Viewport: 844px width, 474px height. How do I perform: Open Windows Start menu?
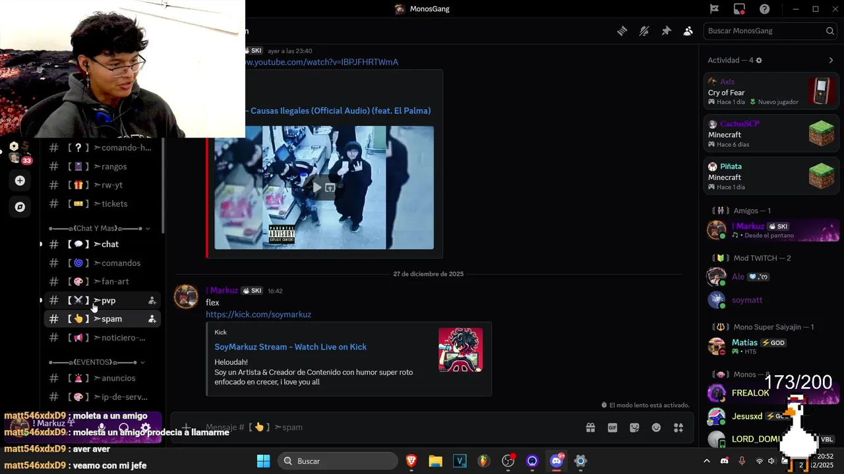pos(263,461)
